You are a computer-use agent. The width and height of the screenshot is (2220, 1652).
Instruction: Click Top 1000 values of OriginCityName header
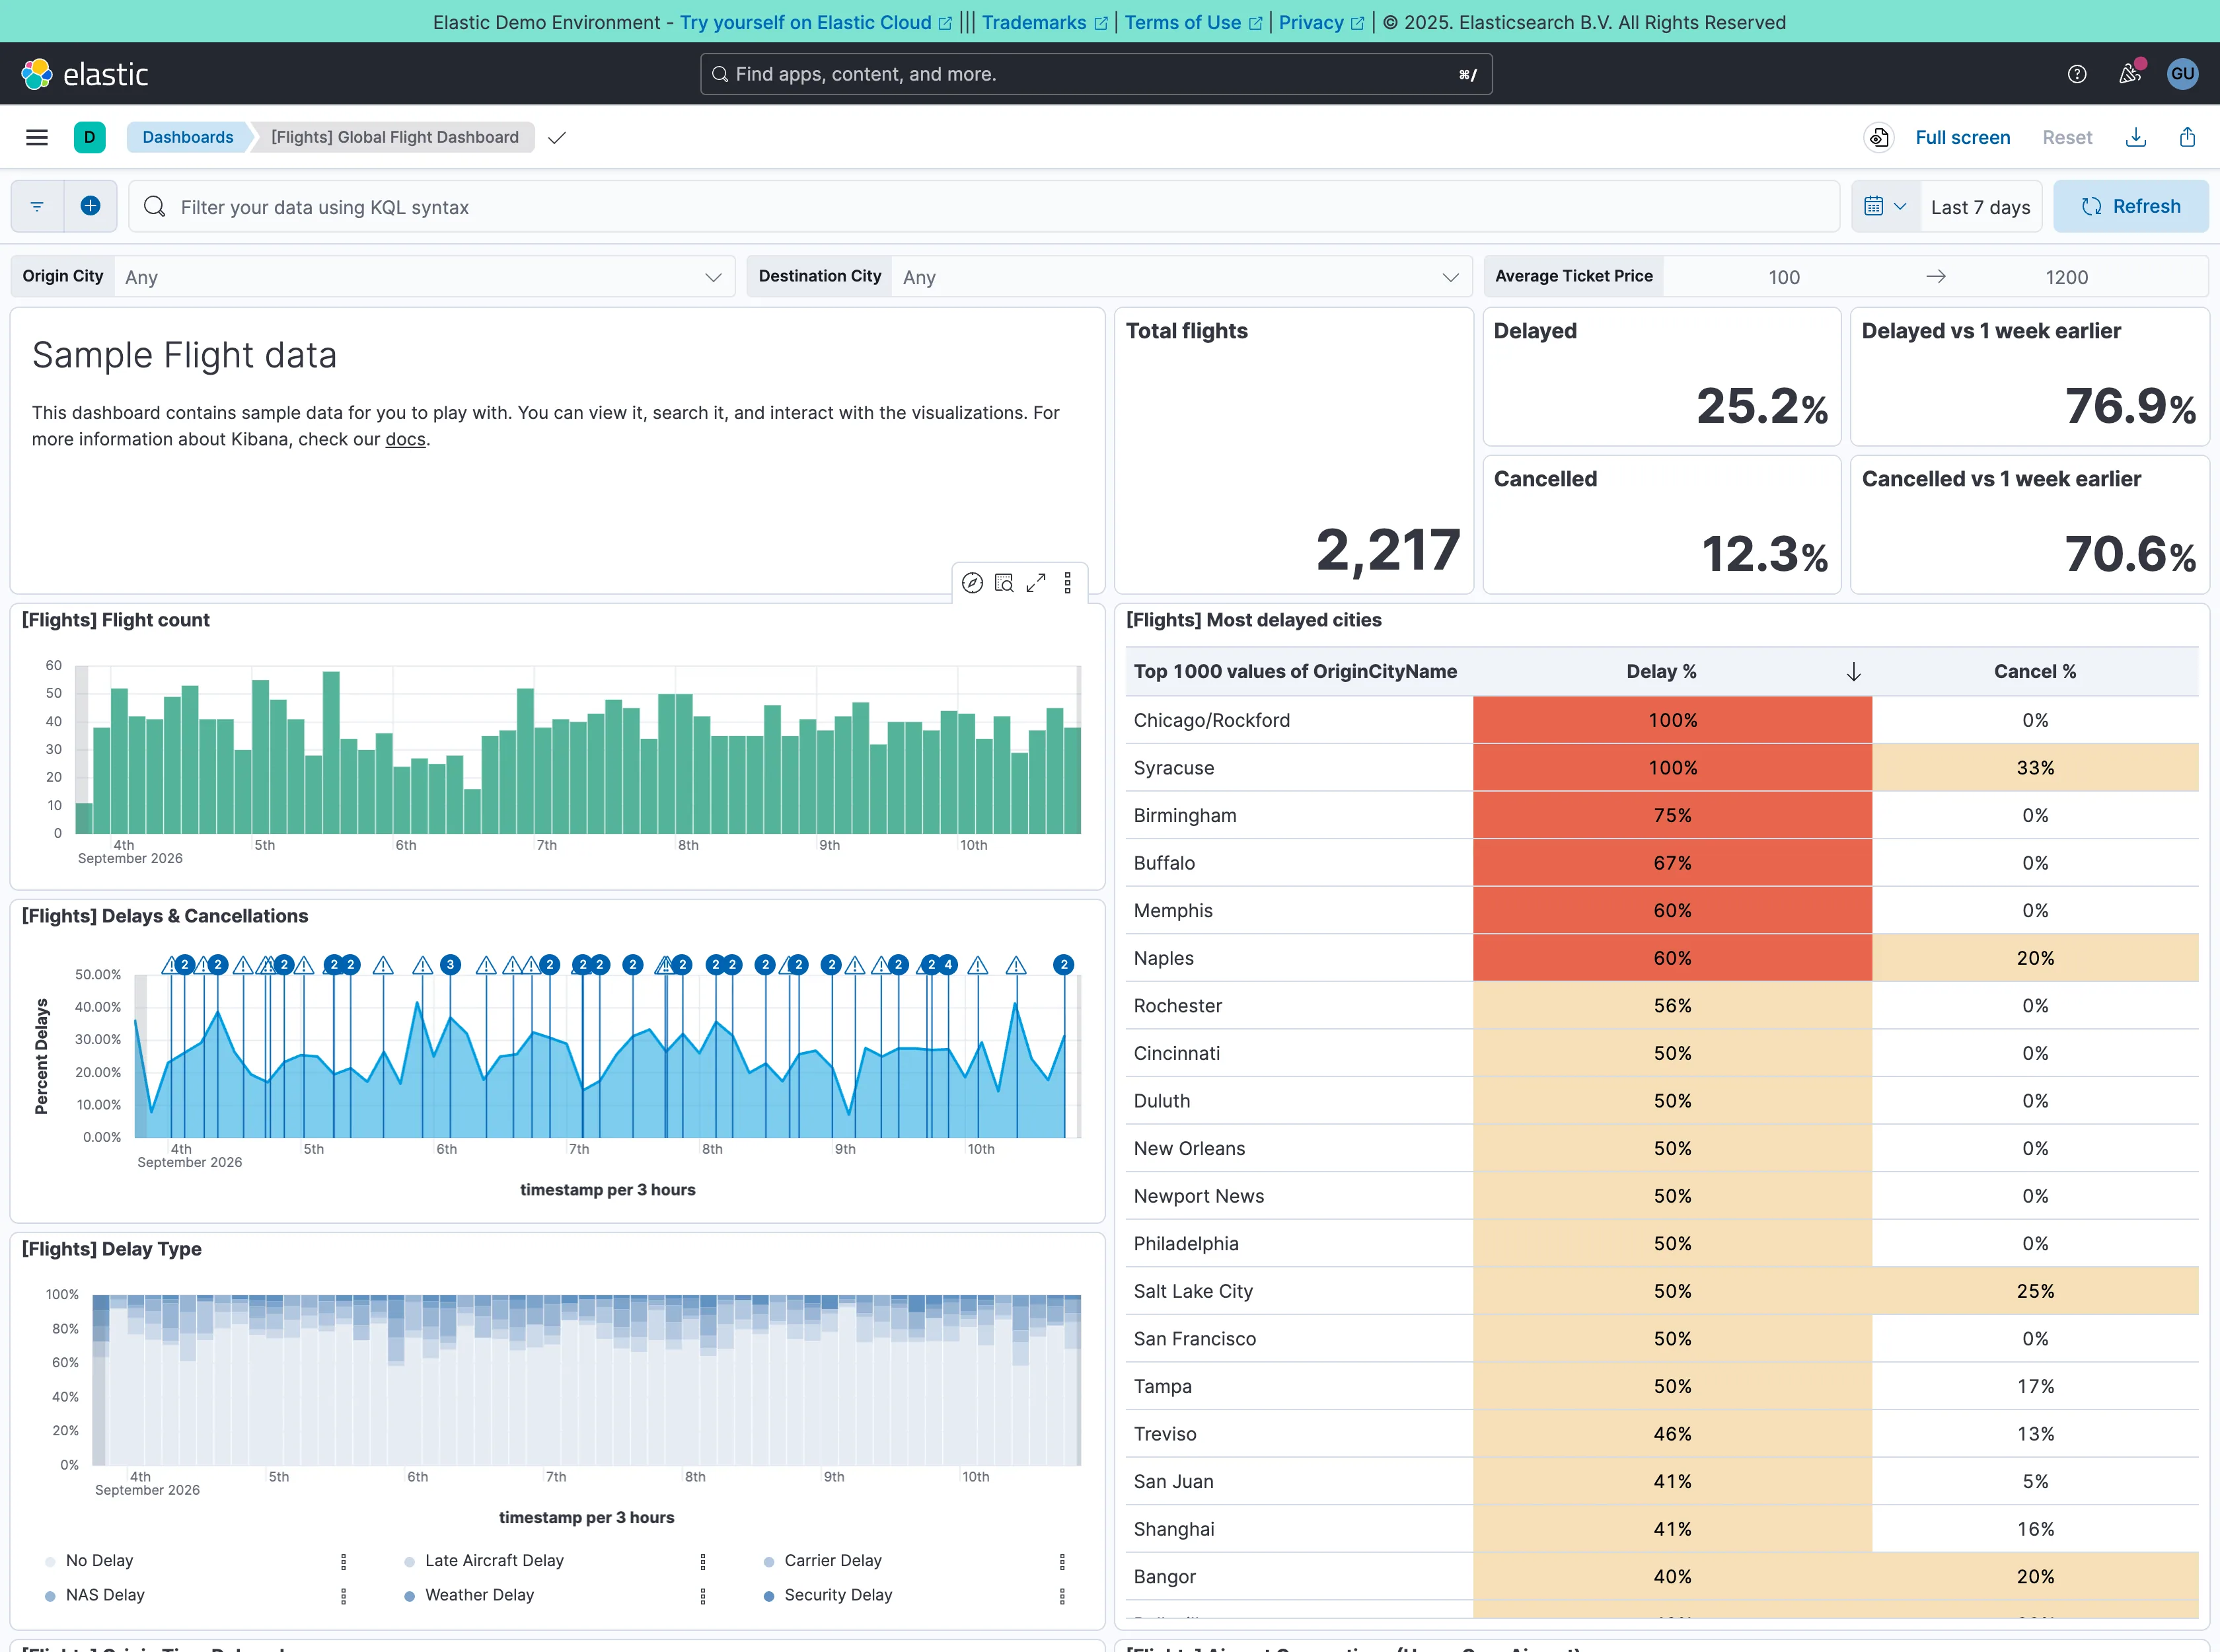pos(1295,672)
